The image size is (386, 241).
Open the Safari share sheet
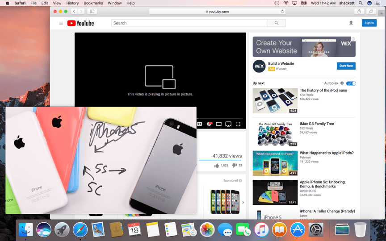click(359, 11)
